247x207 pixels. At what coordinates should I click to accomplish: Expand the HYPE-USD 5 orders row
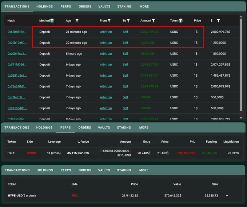pos(227,195)
